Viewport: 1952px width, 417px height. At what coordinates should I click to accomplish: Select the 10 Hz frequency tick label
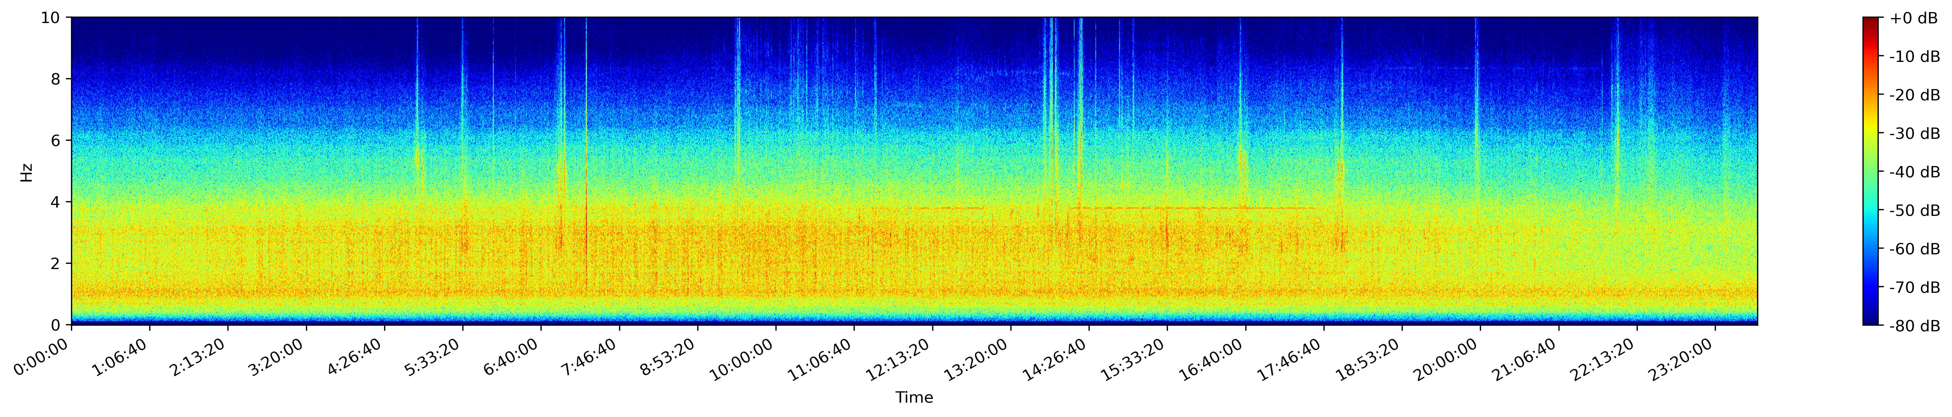51,17
